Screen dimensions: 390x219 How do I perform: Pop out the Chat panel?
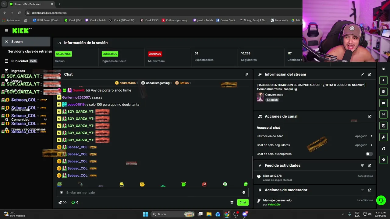pos(246,75)
